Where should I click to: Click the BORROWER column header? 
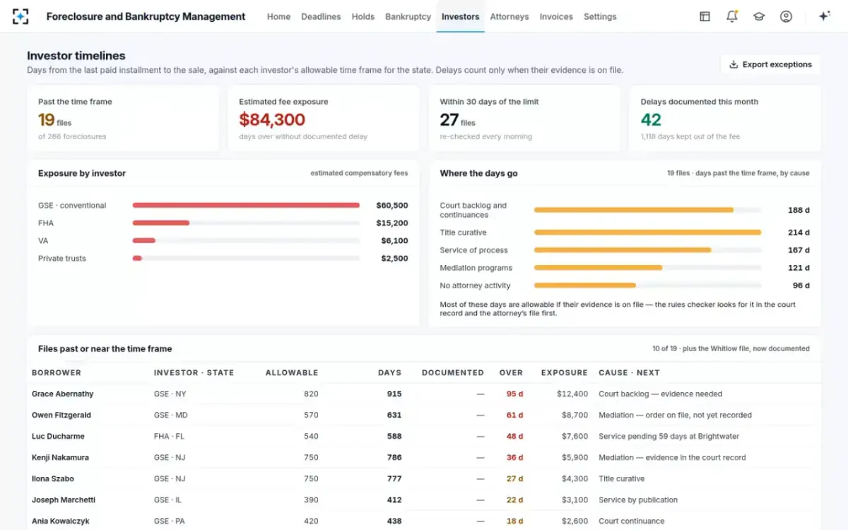click(57, 372)
